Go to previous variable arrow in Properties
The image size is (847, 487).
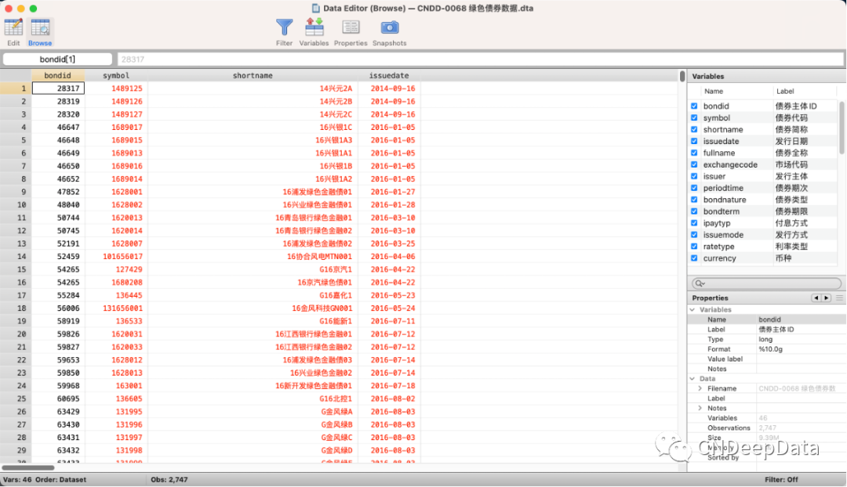[816, 298]
